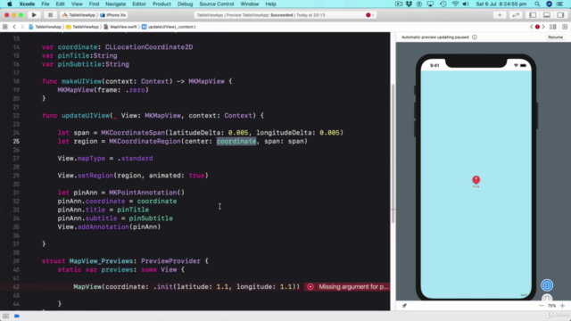This screenshot has width=571, height=321.
Task: Select TableViewApp scheme dropdown
Action: (x=79, y=15)
